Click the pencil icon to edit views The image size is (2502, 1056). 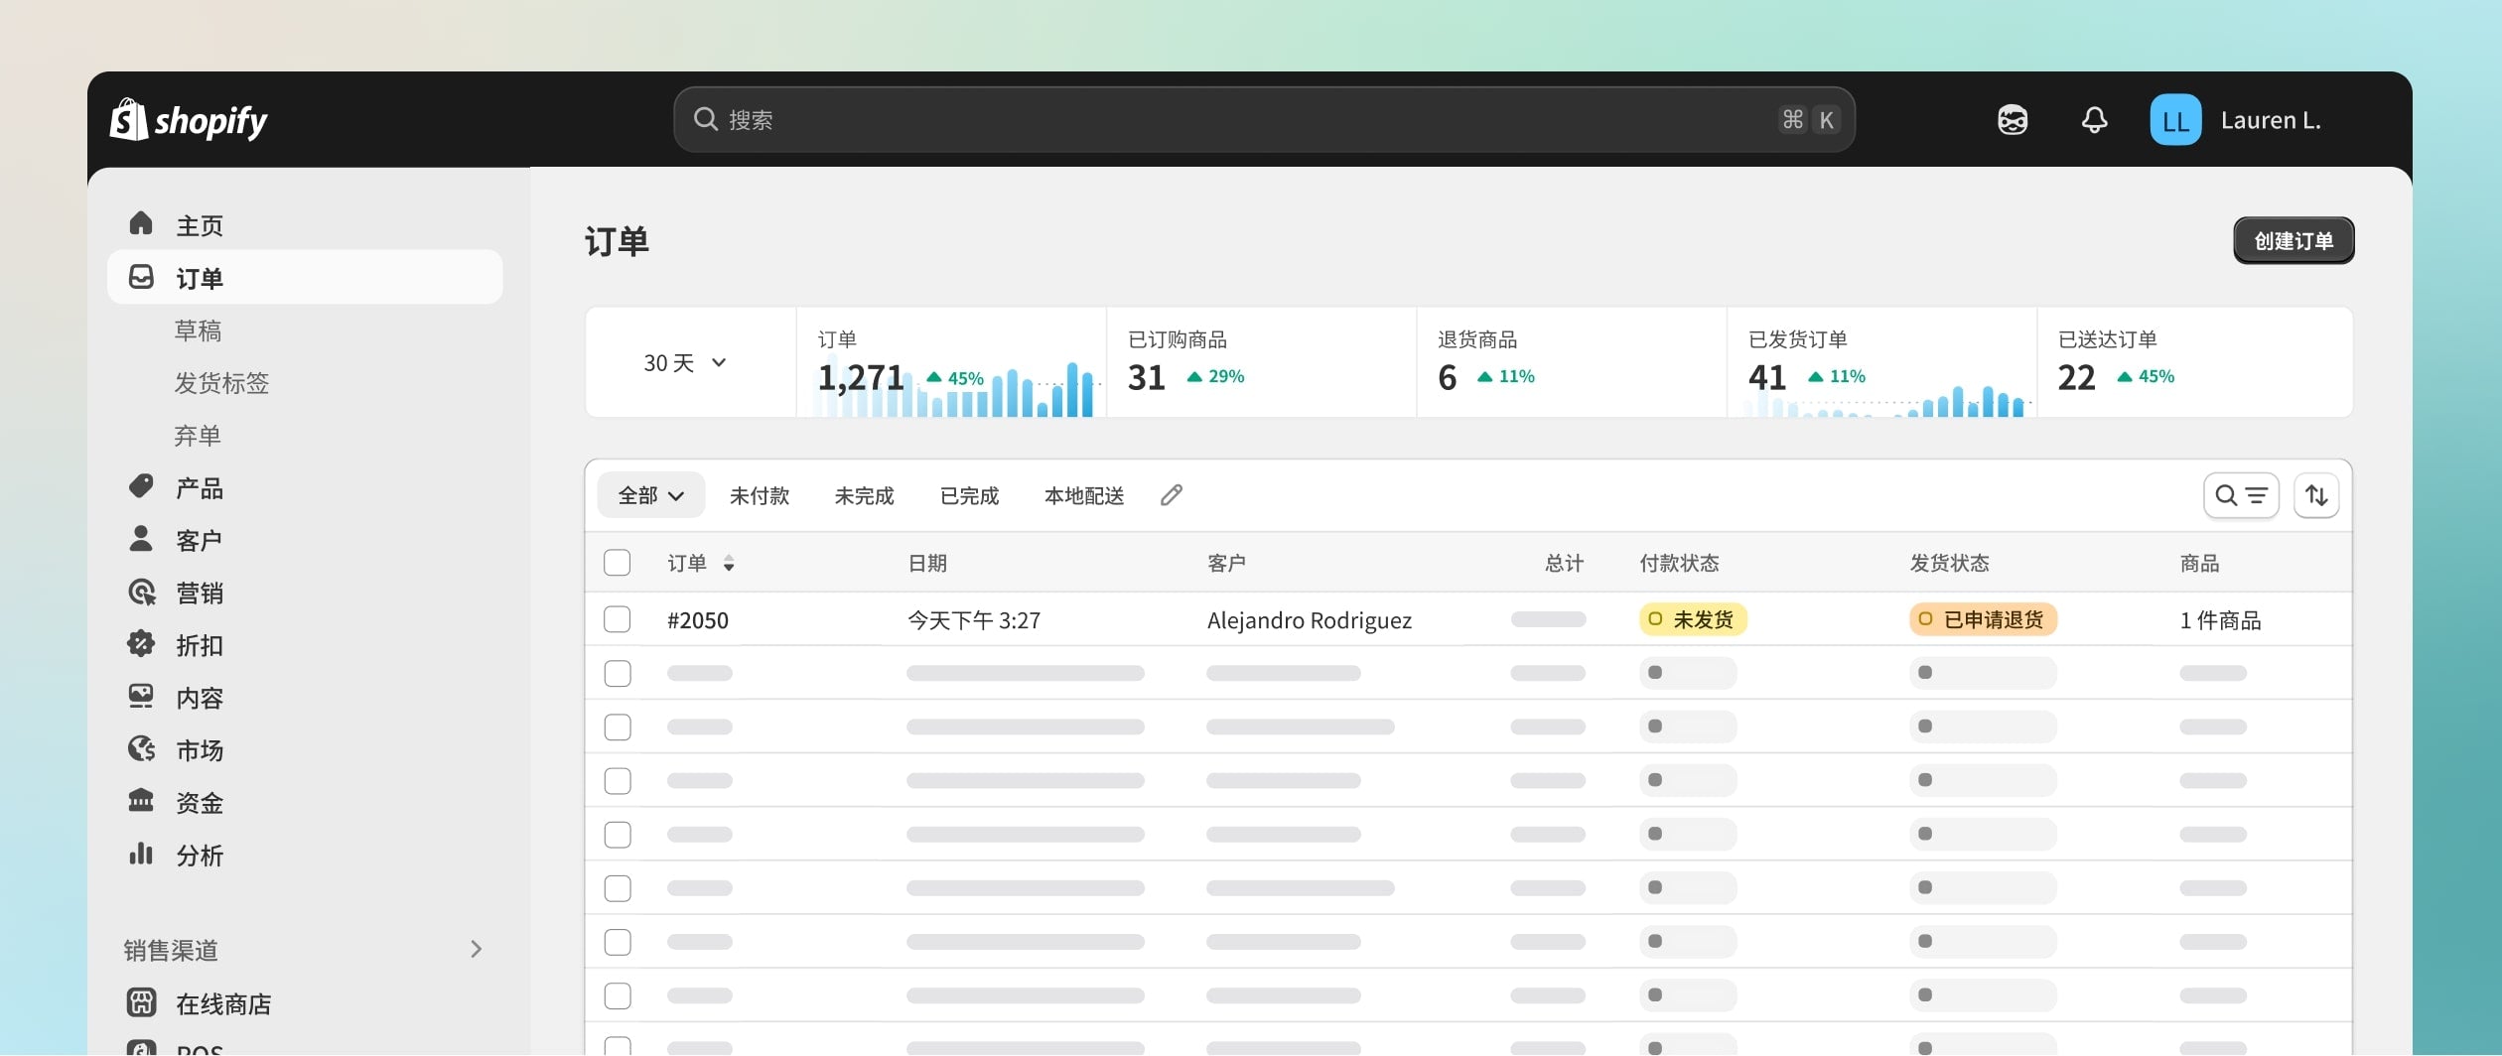tap(1172, 494)
